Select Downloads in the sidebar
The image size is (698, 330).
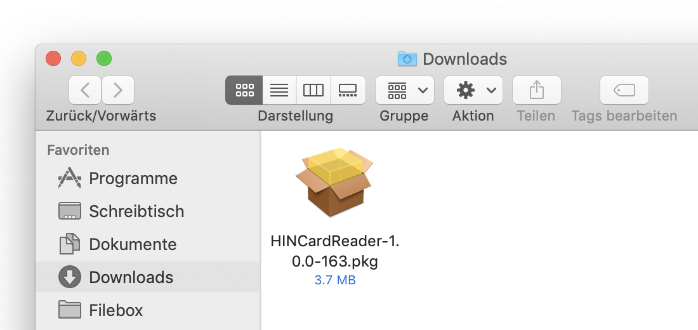click(147, 277)
